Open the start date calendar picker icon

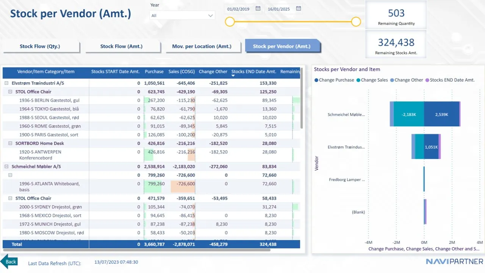coord(258,9)
